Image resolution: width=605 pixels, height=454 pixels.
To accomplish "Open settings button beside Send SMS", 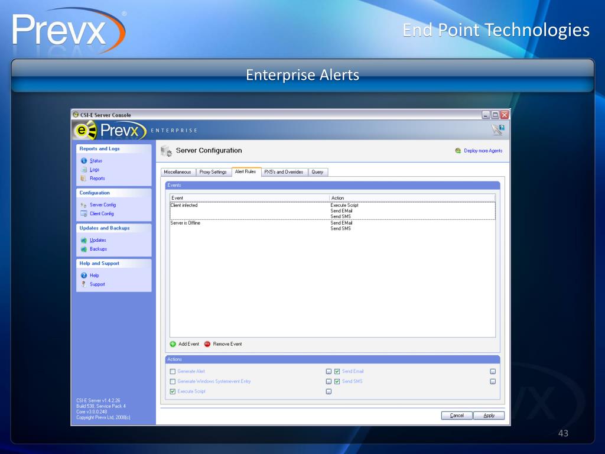I will [493, 381].
